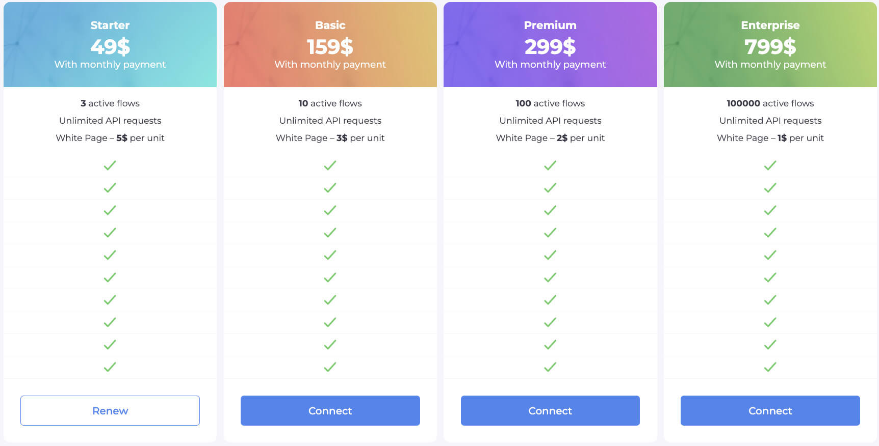Select the Starter 49$ plan header
The width and height of the screenshot is (879, 446).
[x=110, y=45]
